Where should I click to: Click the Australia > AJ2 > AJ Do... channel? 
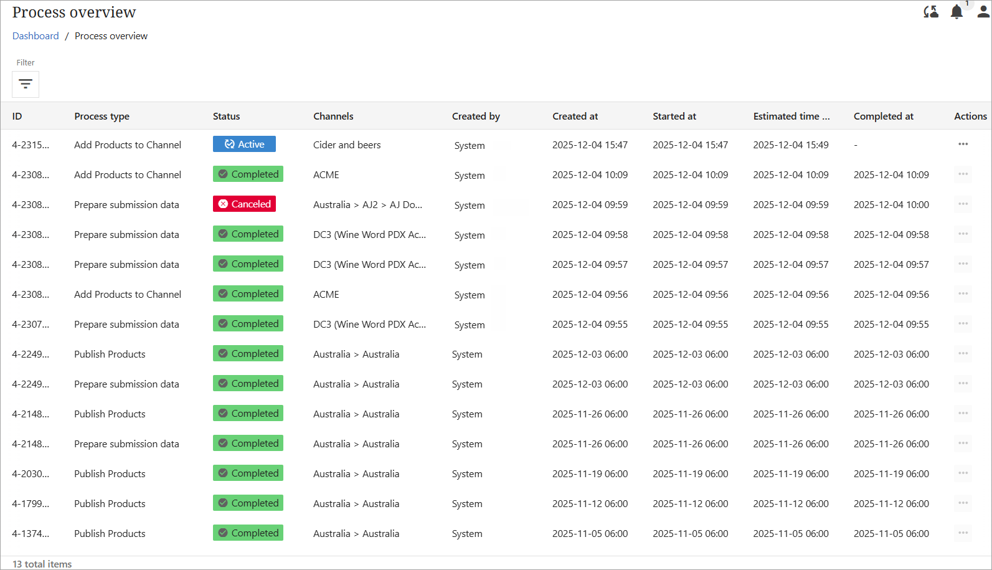pos(367,205)
